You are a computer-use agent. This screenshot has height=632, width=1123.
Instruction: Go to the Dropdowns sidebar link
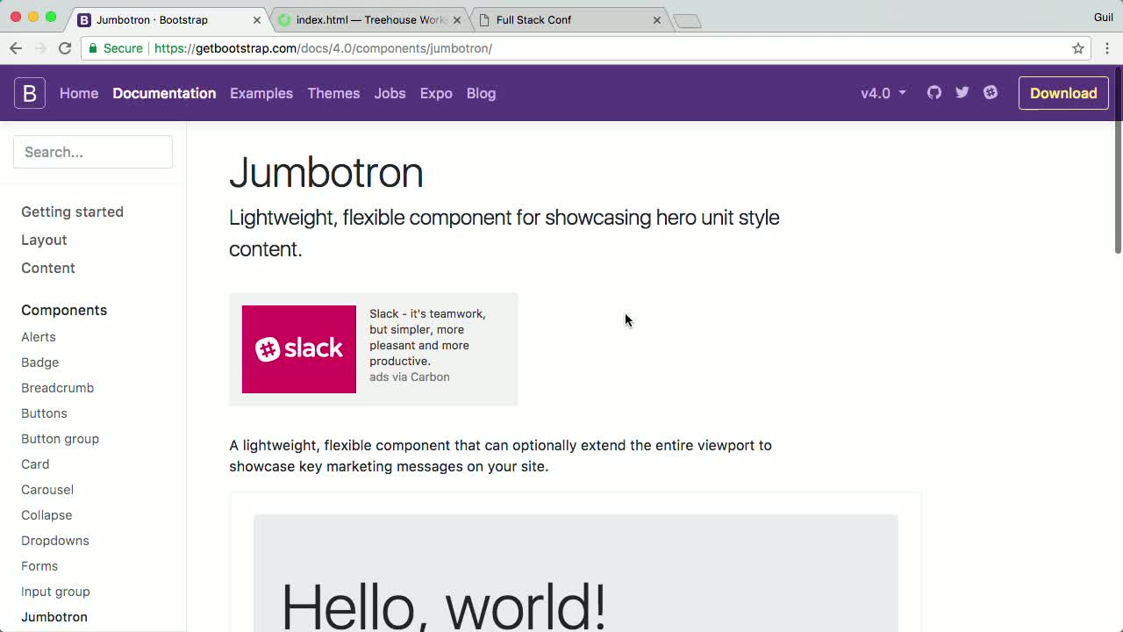point(55,541)
